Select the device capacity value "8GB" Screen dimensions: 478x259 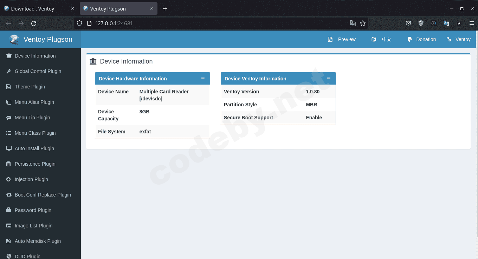[144, 112]
